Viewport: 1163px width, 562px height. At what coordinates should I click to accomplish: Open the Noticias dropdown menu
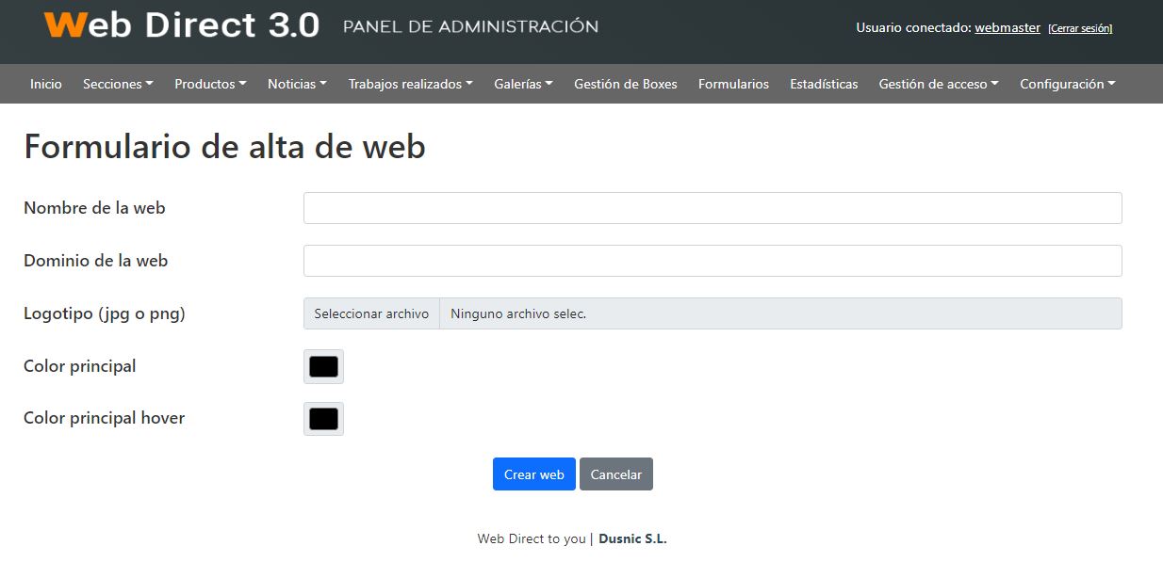(x=297, y=84)
